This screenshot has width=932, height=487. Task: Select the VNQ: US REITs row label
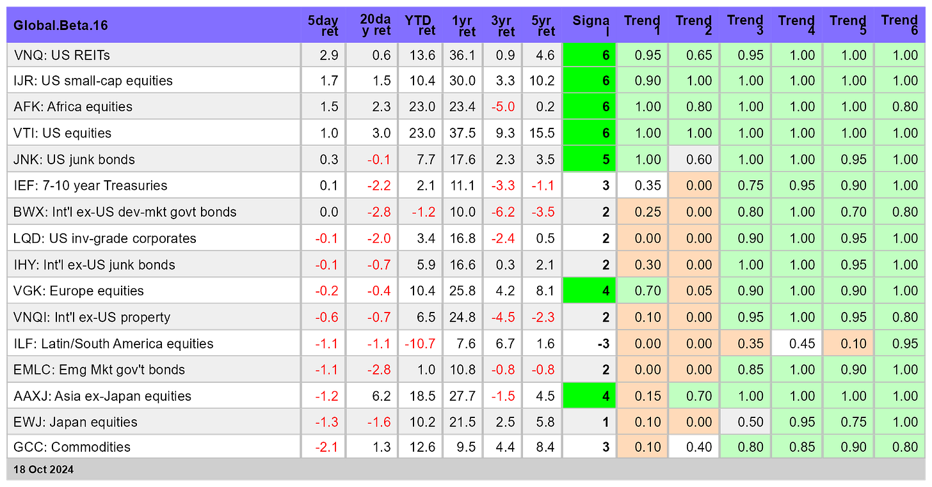point(62,55)
